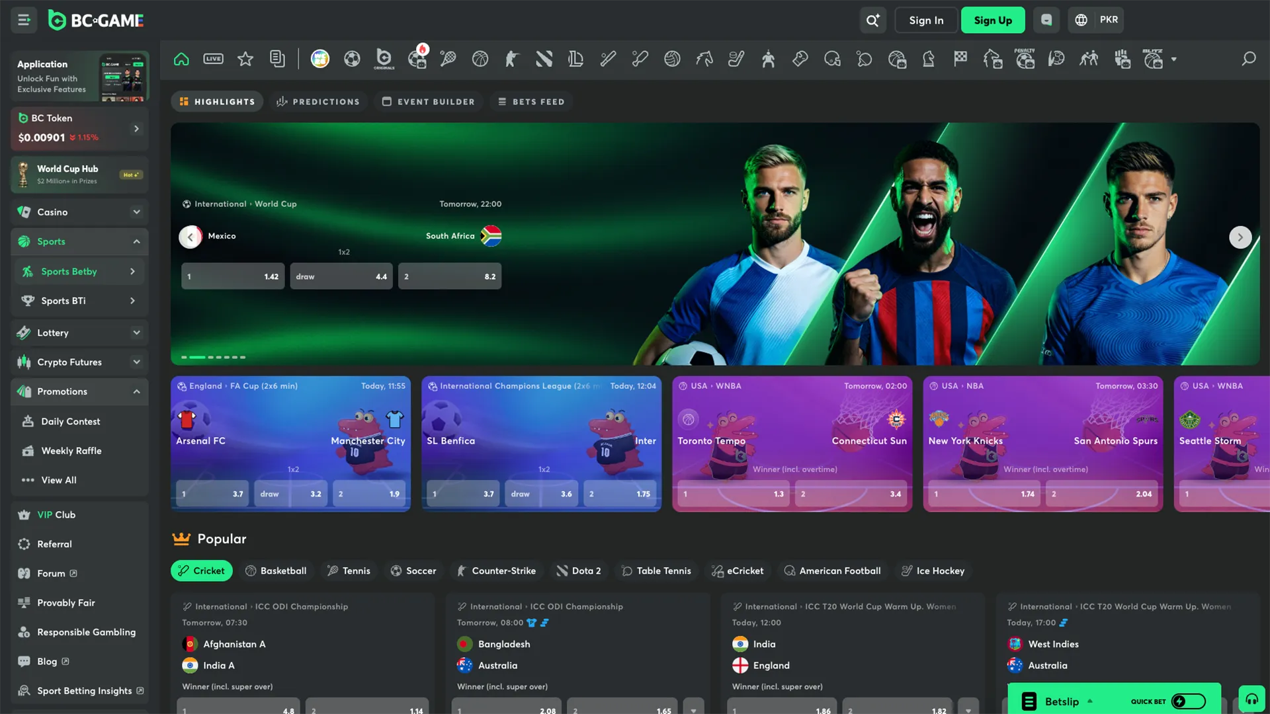Open the Event Builder tab
Screen dimensions: 1270x714
[x=429, y=102]
